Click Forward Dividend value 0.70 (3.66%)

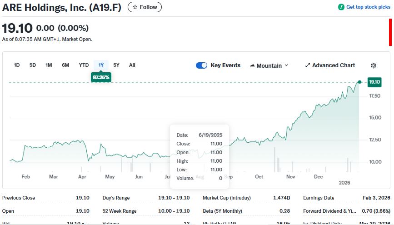[x=376, y=211]
